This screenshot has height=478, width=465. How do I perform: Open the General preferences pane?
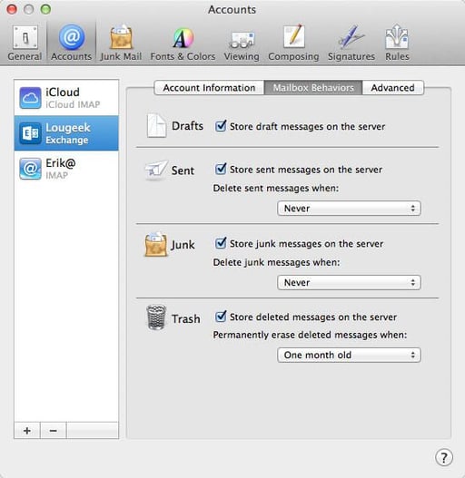(x=25, y=43)
